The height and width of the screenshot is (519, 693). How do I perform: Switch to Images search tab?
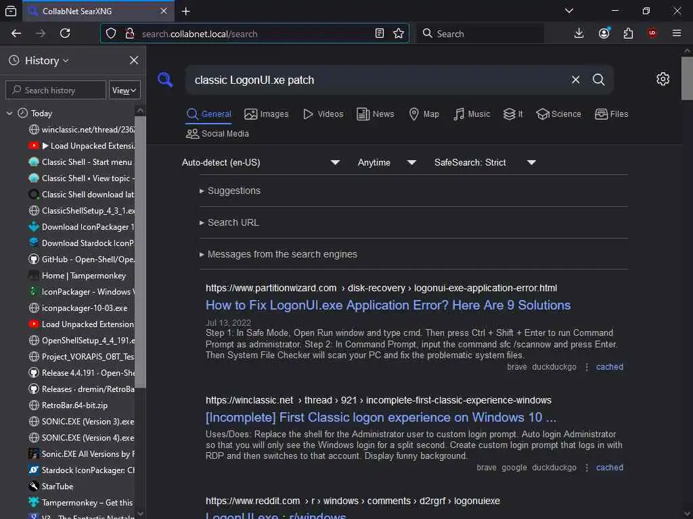tap(267, 114)
